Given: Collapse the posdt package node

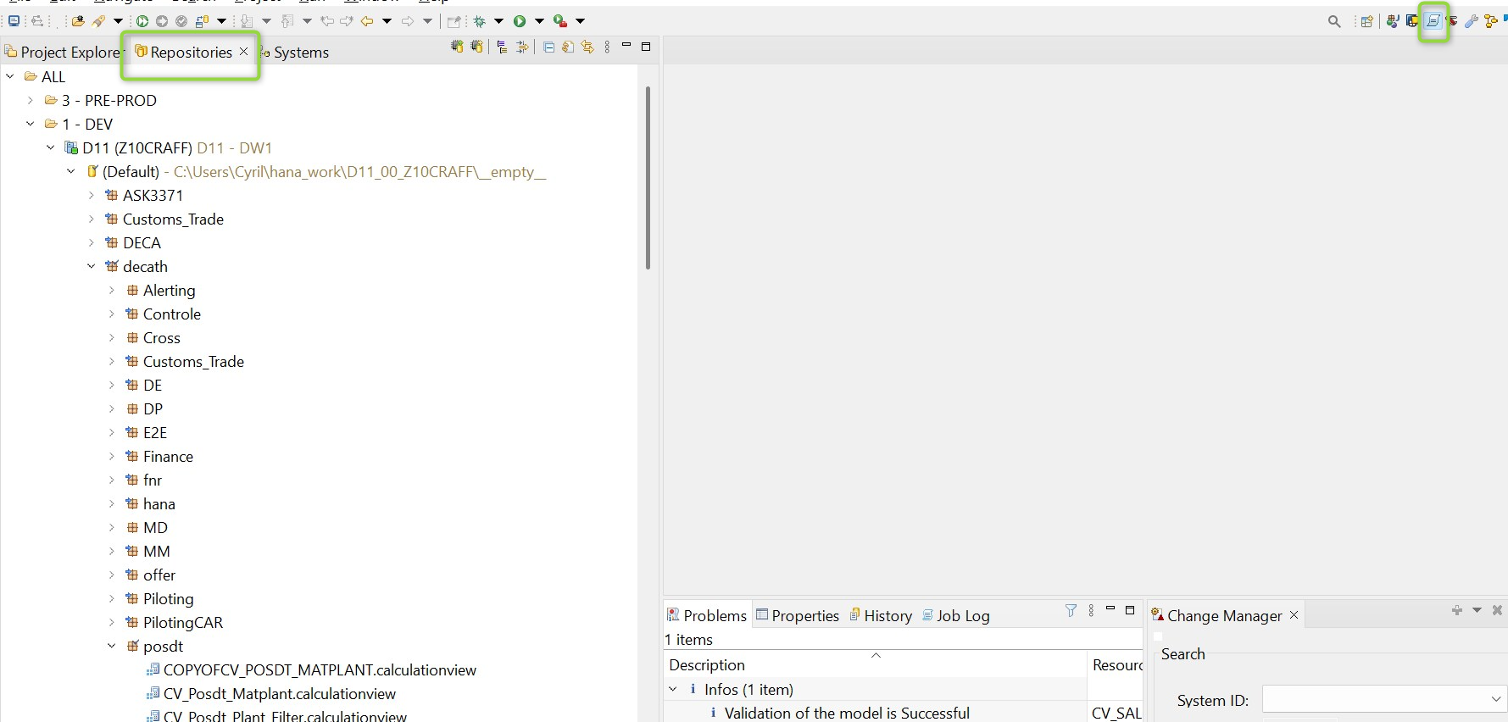Looking at the screenshot, I should pyautogui.click(x=112, y=646).
